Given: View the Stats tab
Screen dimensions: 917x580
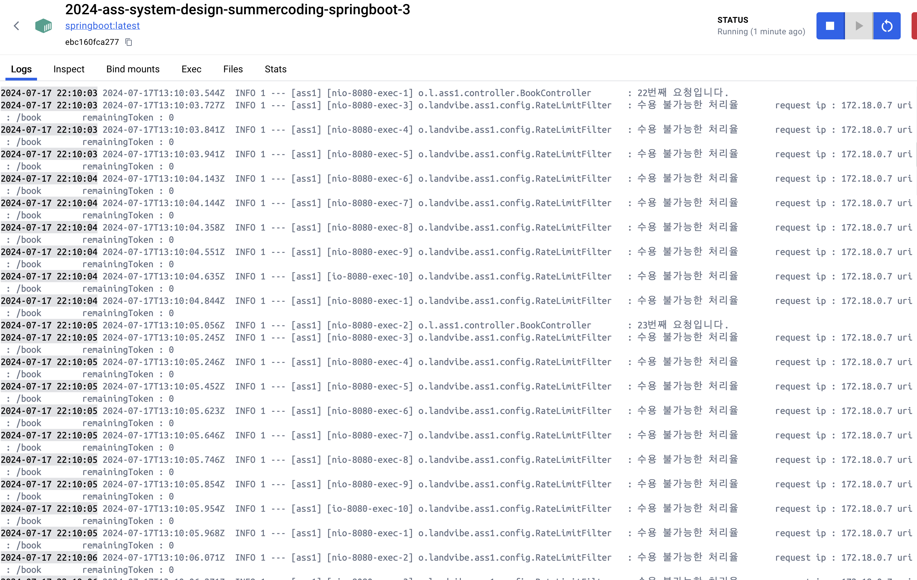Looking at the screenshot, I should [275, 69].
